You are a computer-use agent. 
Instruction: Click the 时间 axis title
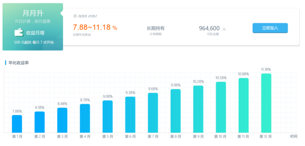294,136
